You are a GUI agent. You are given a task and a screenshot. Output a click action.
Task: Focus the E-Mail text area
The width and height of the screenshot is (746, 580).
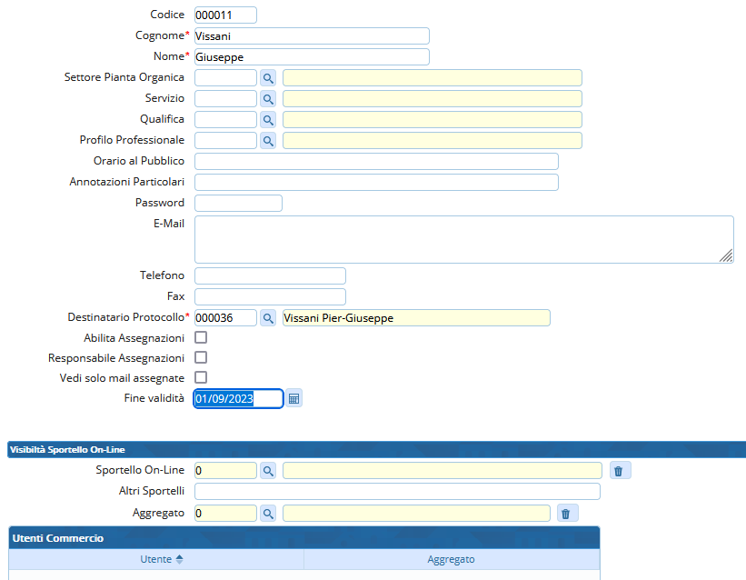click(x=463, y=239)
